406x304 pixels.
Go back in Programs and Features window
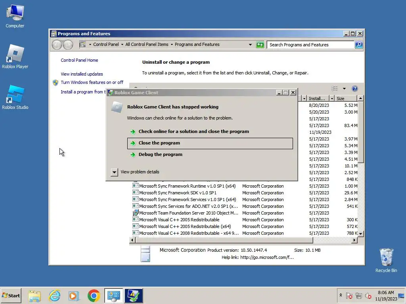pos(57,45)
